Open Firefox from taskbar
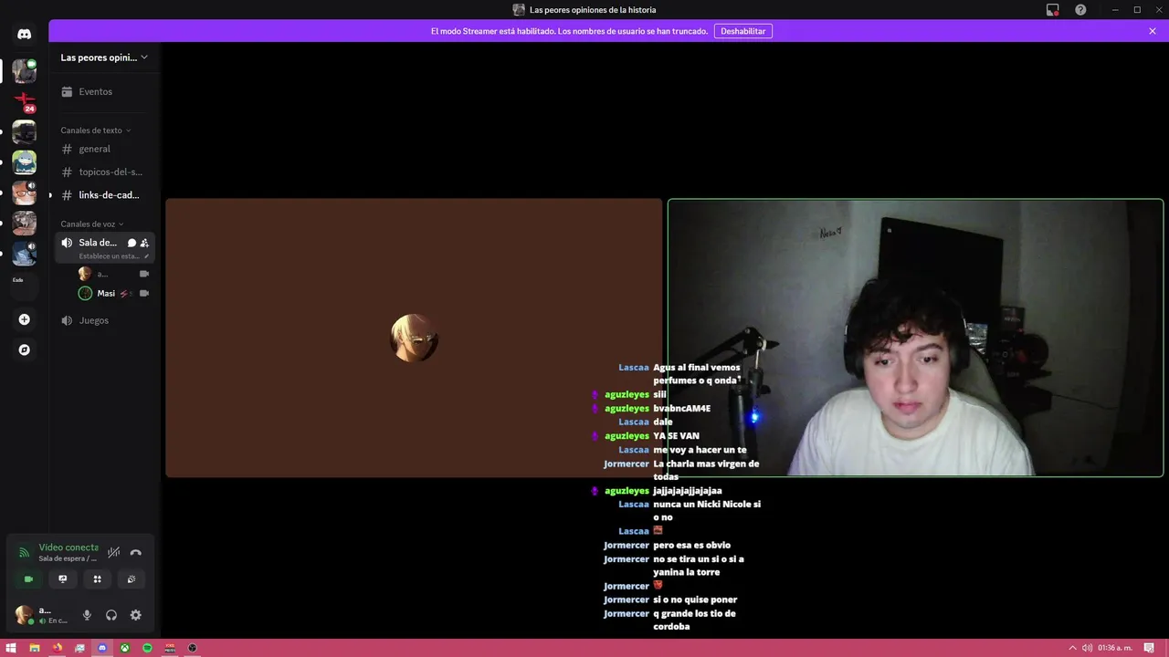 pyautogui.click(x=58, y=648)
